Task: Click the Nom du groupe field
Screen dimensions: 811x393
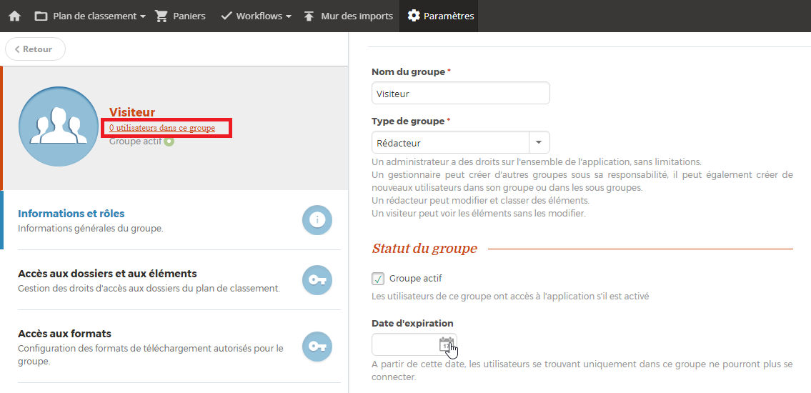Action: click(x=460, y=93)
